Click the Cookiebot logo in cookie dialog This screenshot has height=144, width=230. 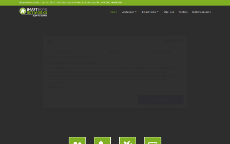pyautogui.click(x=50, y=42)
